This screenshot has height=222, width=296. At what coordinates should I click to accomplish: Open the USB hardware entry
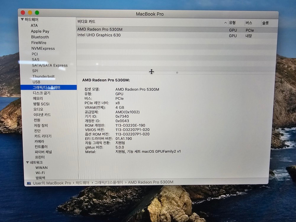coord(36,82)
